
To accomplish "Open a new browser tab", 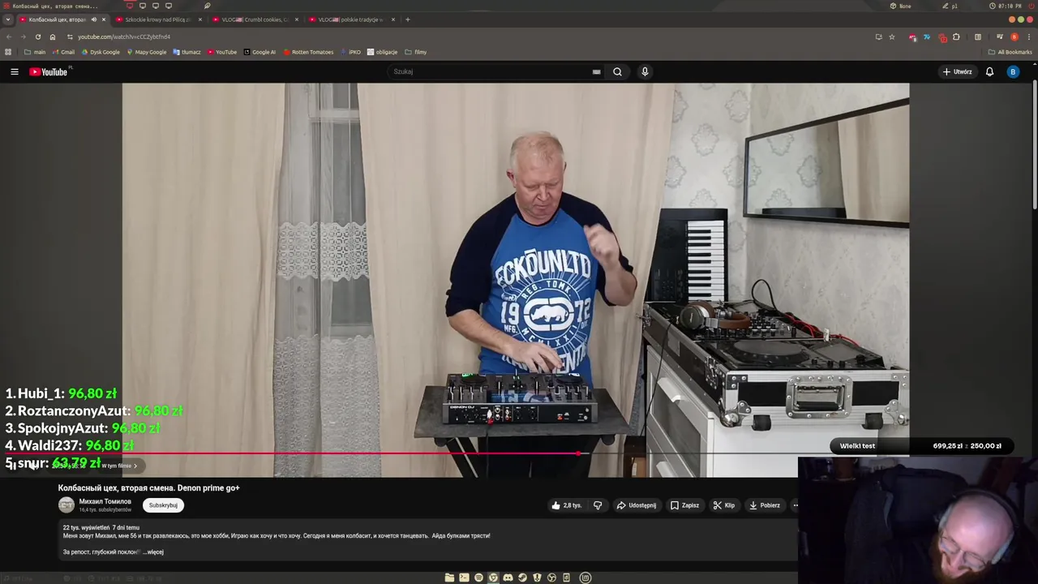I will [x=408, y=19].
